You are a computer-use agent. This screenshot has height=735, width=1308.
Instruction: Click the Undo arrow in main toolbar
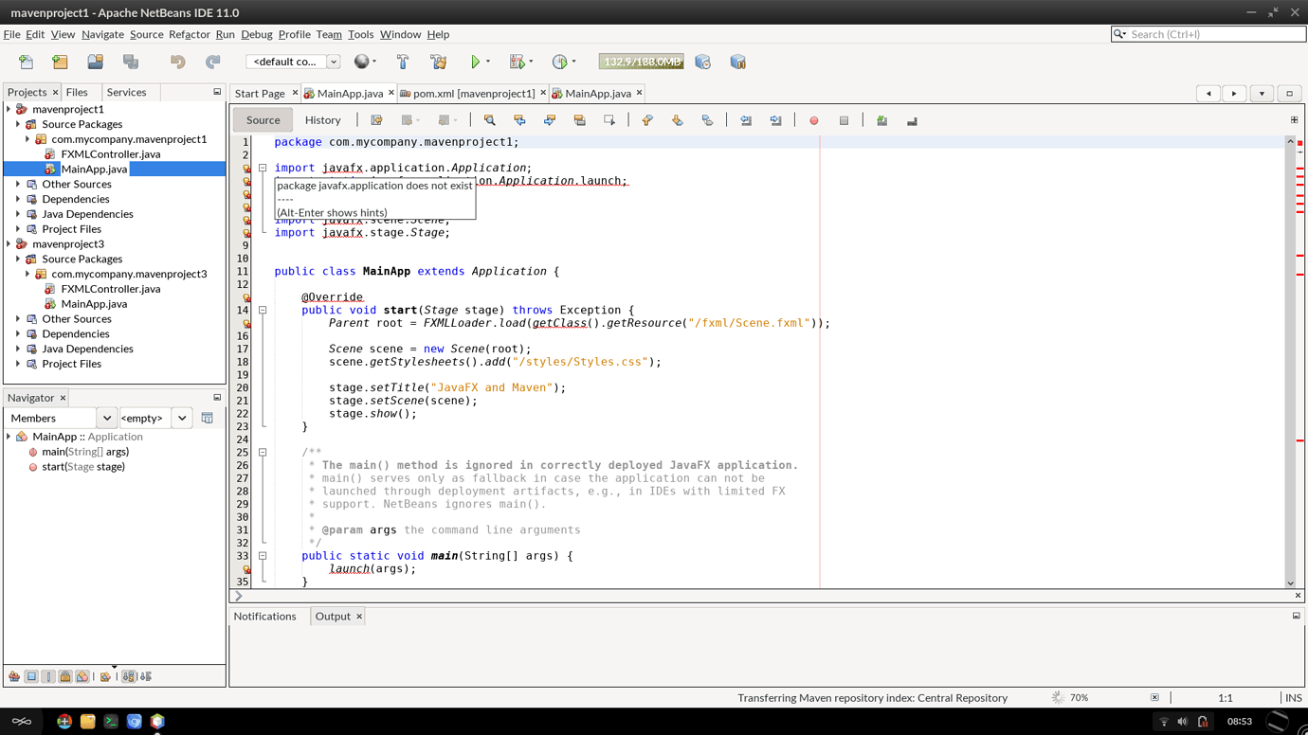tap(177, 62)
